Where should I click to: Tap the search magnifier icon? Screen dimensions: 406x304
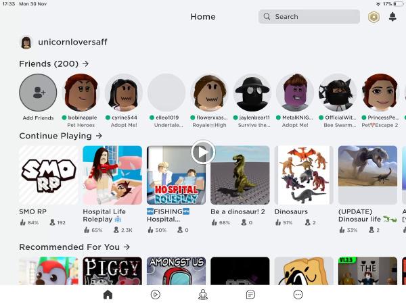pos(267,16)
